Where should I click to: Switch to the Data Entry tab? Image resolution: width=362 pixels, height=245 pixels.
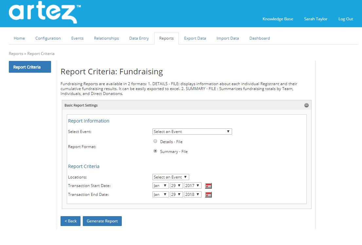click(139, 38)
